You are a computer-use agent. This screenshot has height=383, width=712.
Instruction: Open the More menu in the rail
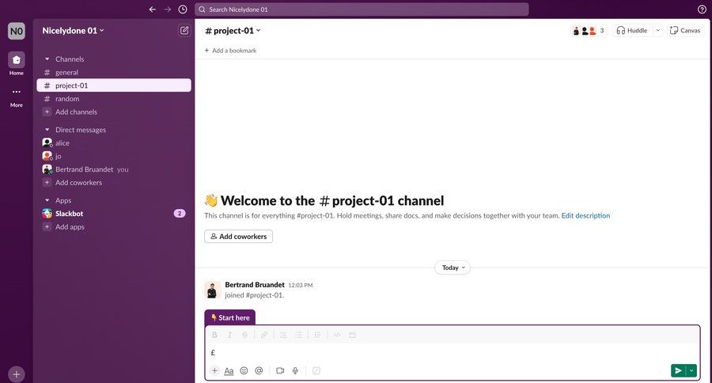[17, 97]
